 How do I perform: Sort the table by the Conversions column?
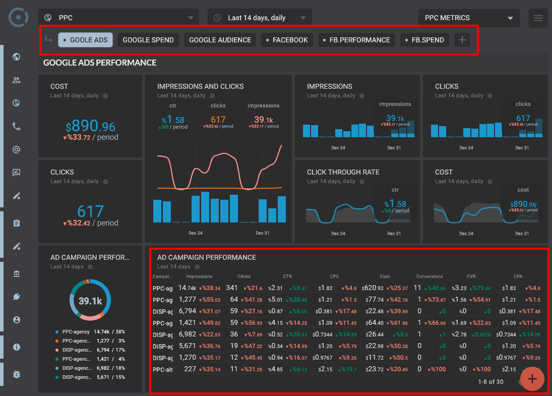point(430,276)
